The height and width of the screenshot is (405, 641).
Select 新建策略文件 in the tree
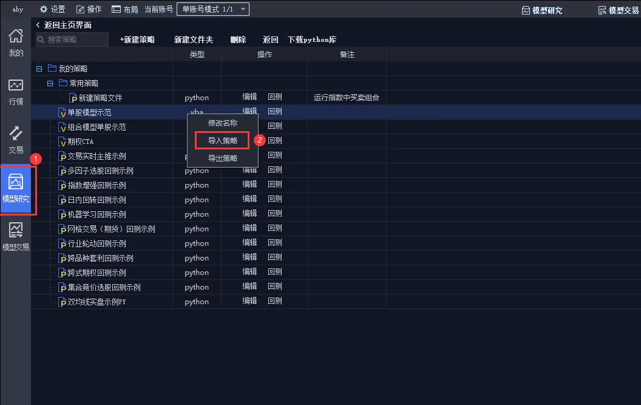100,98
